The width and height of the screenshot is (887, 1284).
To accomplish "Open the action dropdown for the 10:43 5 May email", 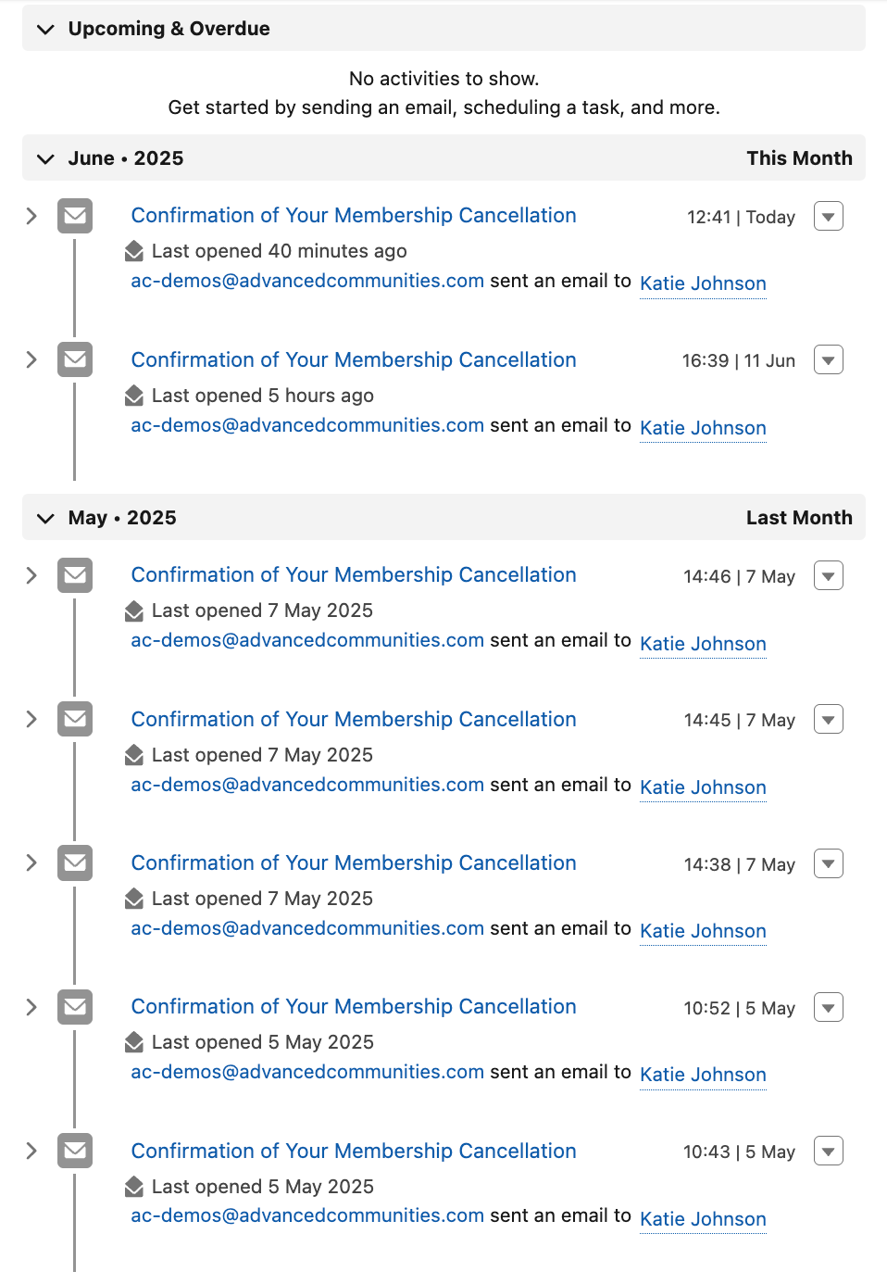I will (829, 1152).
